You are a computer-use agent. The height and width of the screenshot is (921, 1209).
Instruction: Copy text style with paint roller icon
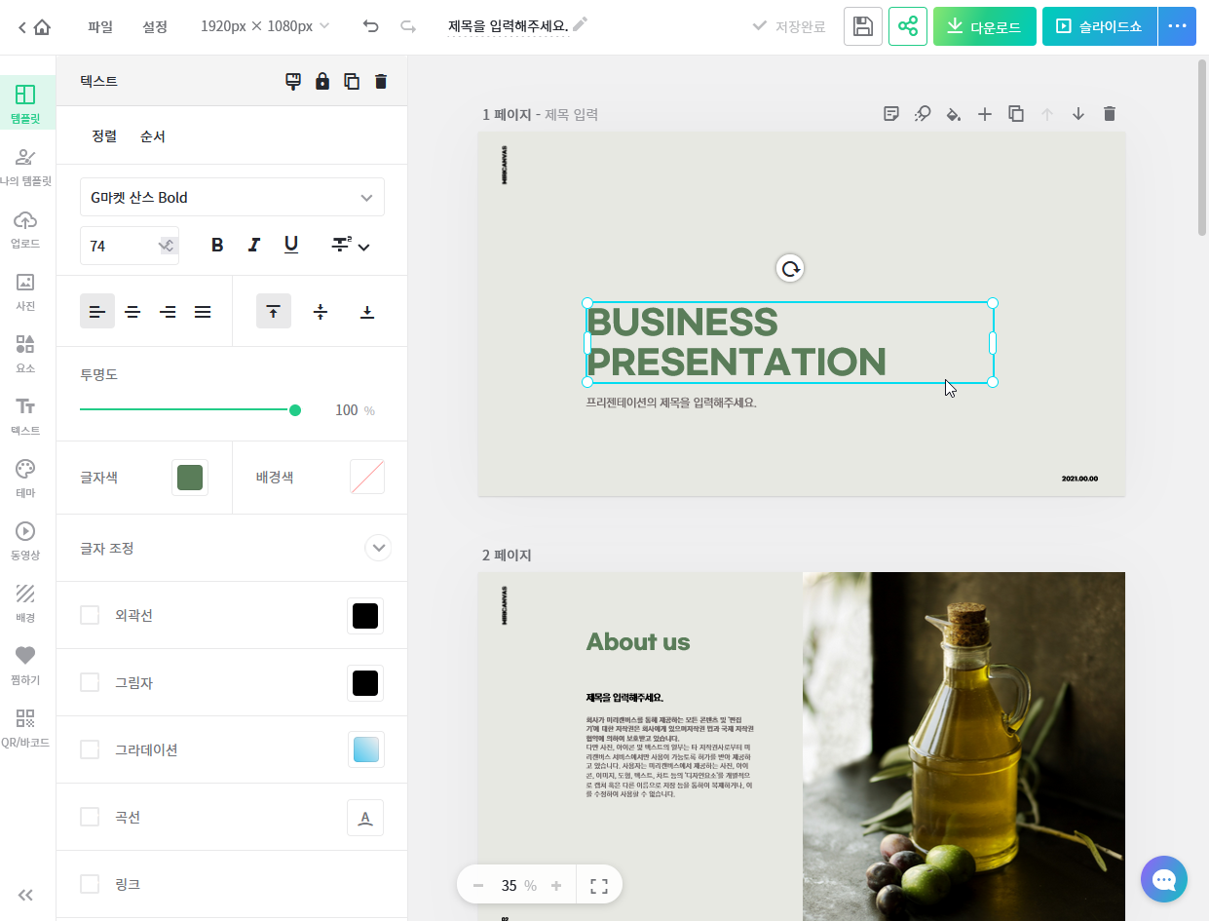(x=293, y=82)
